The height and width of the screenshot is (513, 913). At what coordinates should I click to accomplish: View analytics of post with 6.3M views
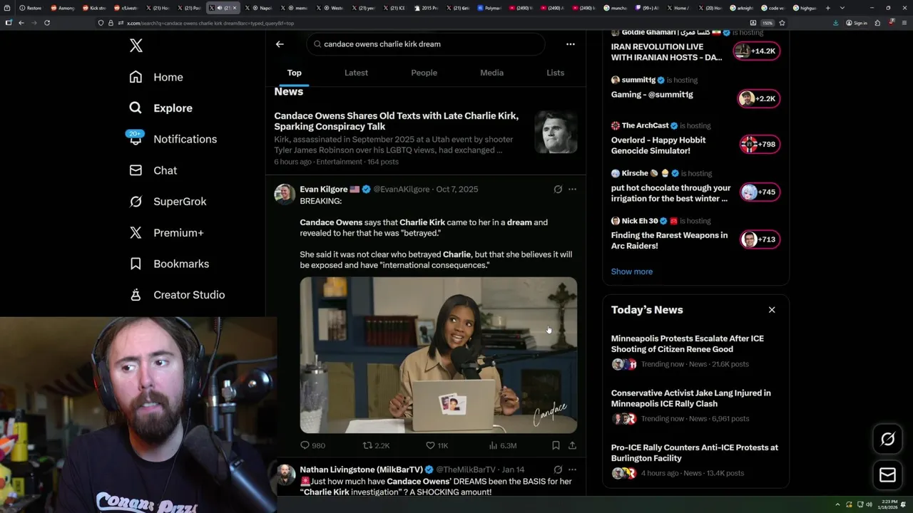pos(502,445)
